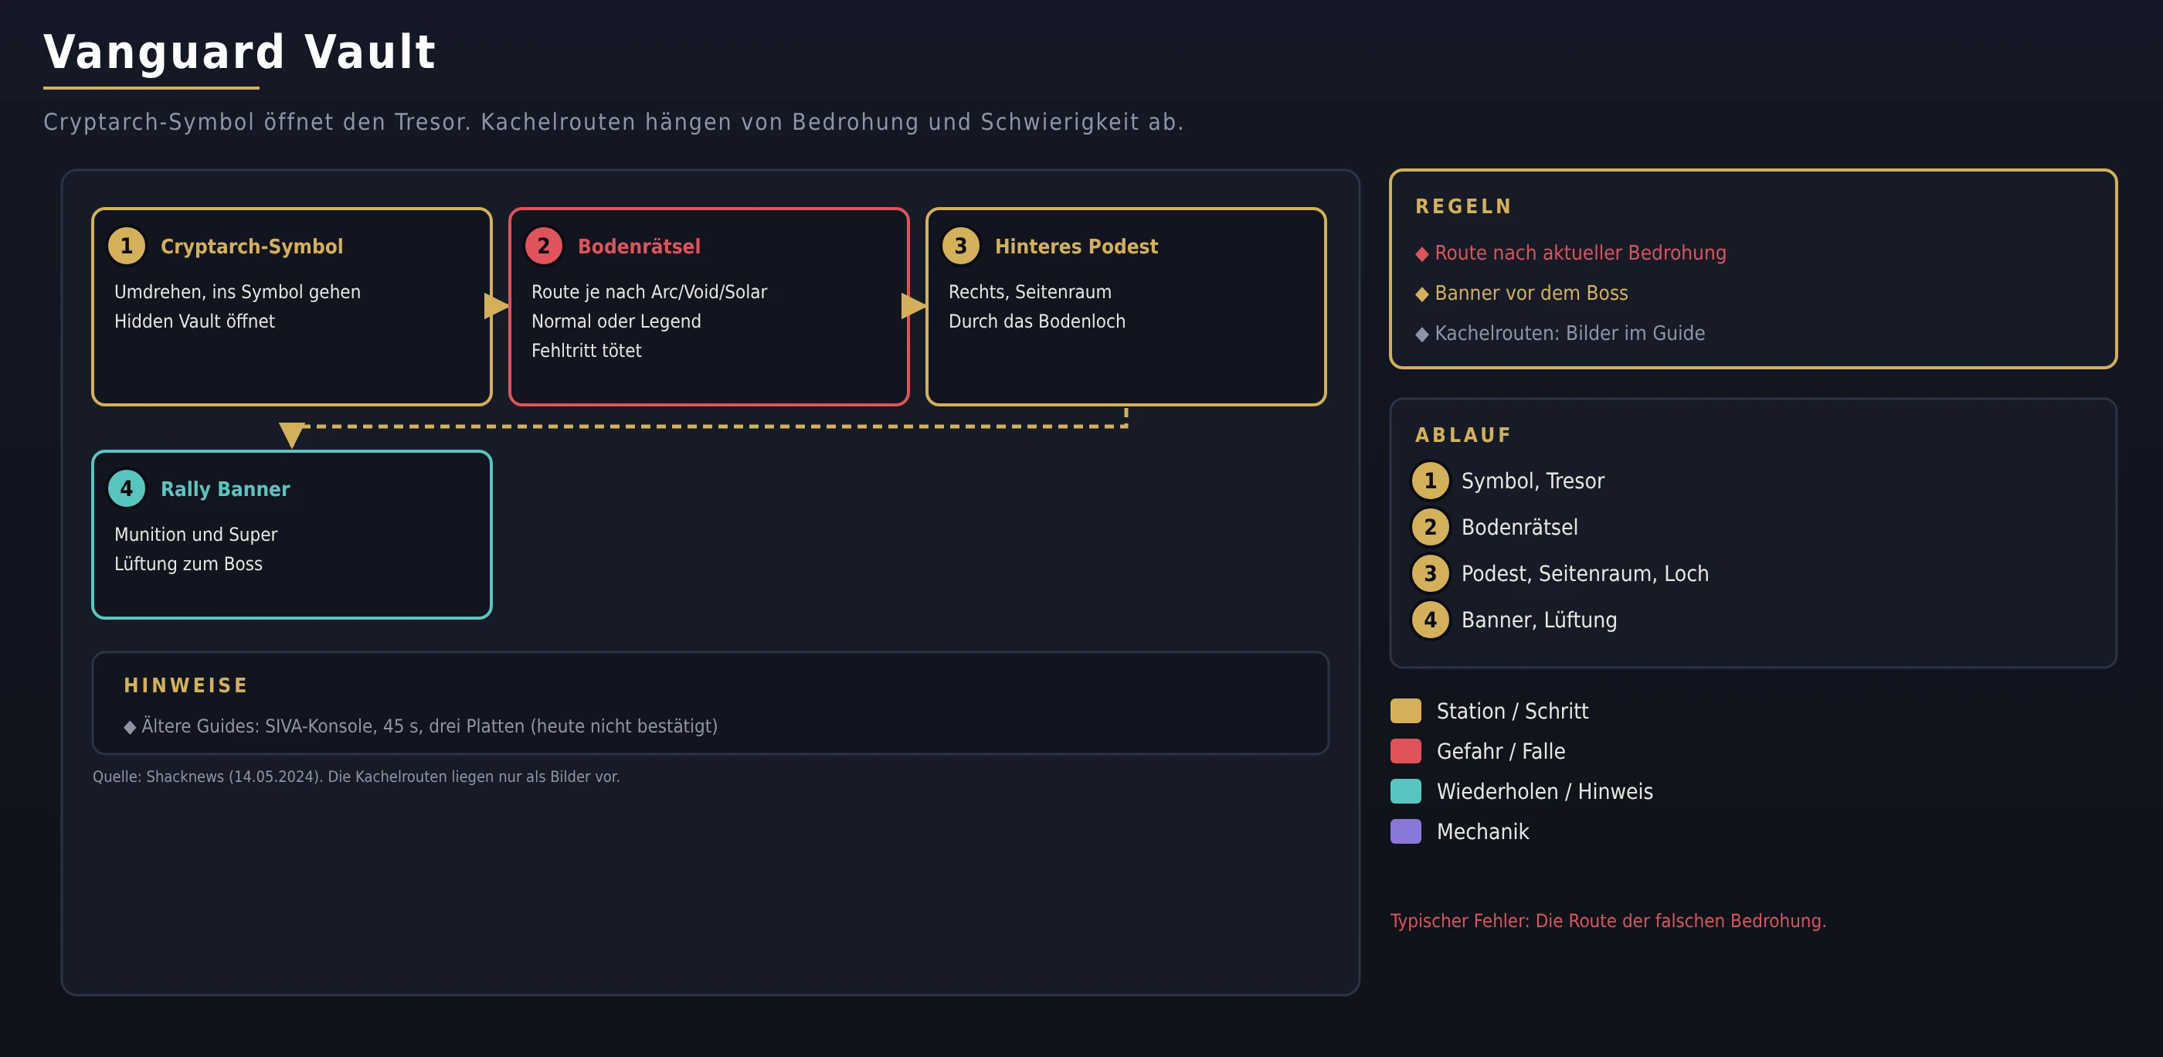
Task: Click the text 'Hidden Vault öffnet'
Action: click(x=194, y=321)
